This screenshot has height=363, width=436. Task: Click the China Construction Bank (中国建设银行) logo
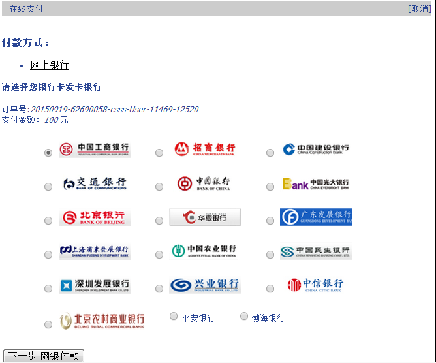point(316,150)
